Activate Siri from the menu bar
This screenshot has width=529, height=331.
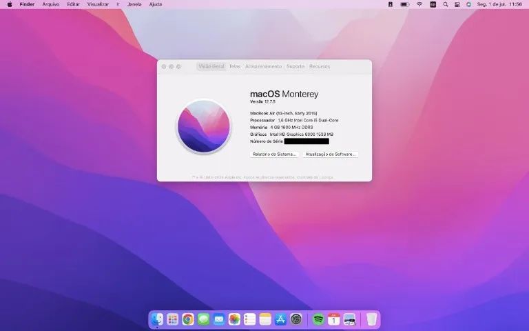pos(468,4)
